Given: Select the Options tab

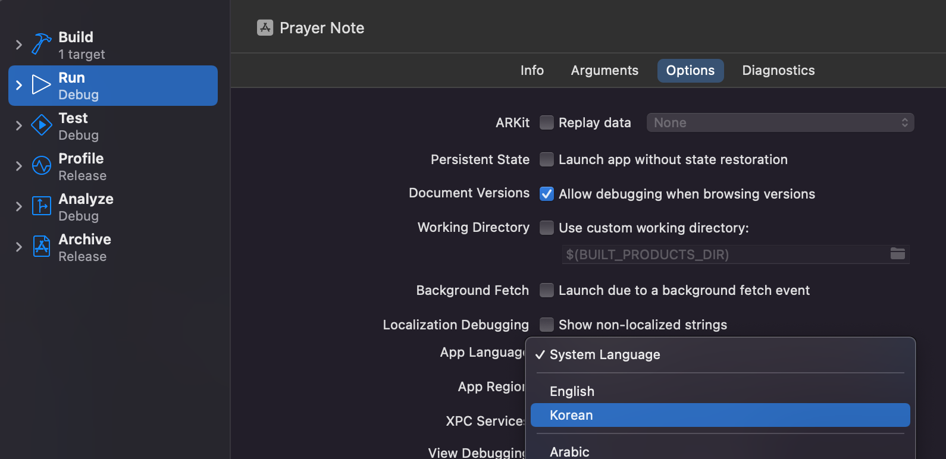Looking at the screenshot, I should click(x=690, y=70).
